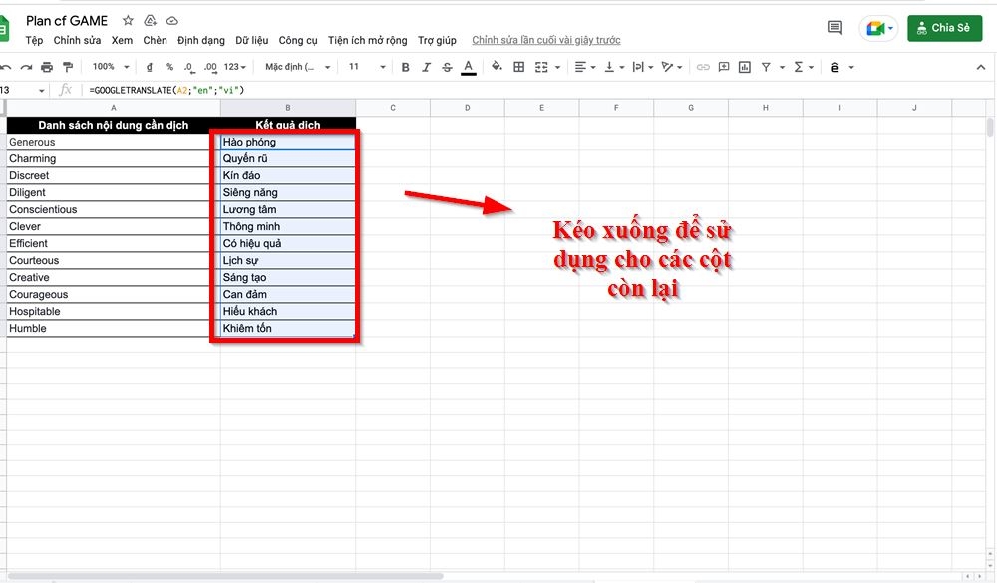Viewport: 997px width, 583px height.
Task: Collapse the toolbar with chevron-up icon
Action: tap(980, 67)
